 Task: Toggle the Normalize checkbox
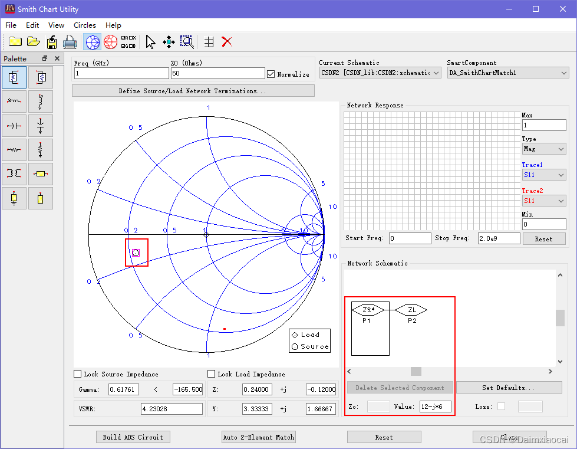coord(271,74)
